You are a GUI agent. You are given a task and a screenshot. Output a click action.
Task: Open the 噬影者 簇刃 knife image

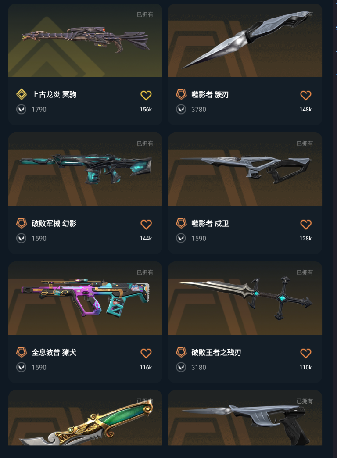245,40
